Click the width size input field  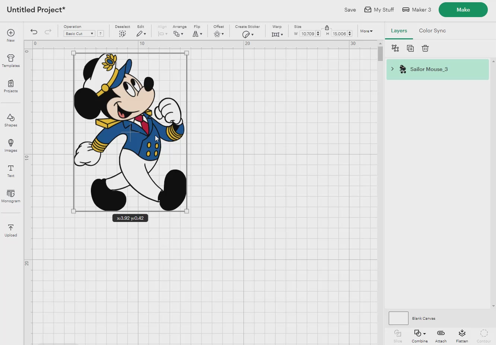point(308,33)
